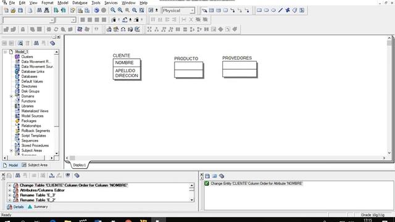Expand the Change Table 'CLIENTE' log entry
The image size is (395, 222).
click(x=10, y=186)
